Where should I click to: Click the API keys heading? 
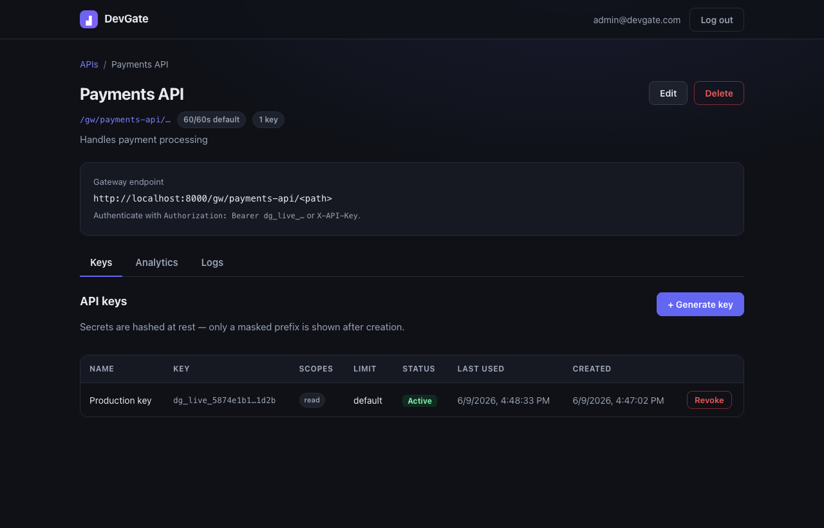103,301
